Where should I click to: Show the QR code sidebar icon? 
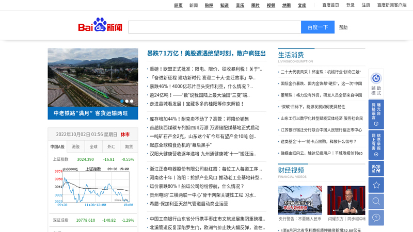(x=376, y=169)
